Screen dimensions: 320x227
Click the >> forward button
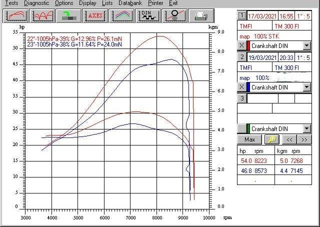[304, 139]
